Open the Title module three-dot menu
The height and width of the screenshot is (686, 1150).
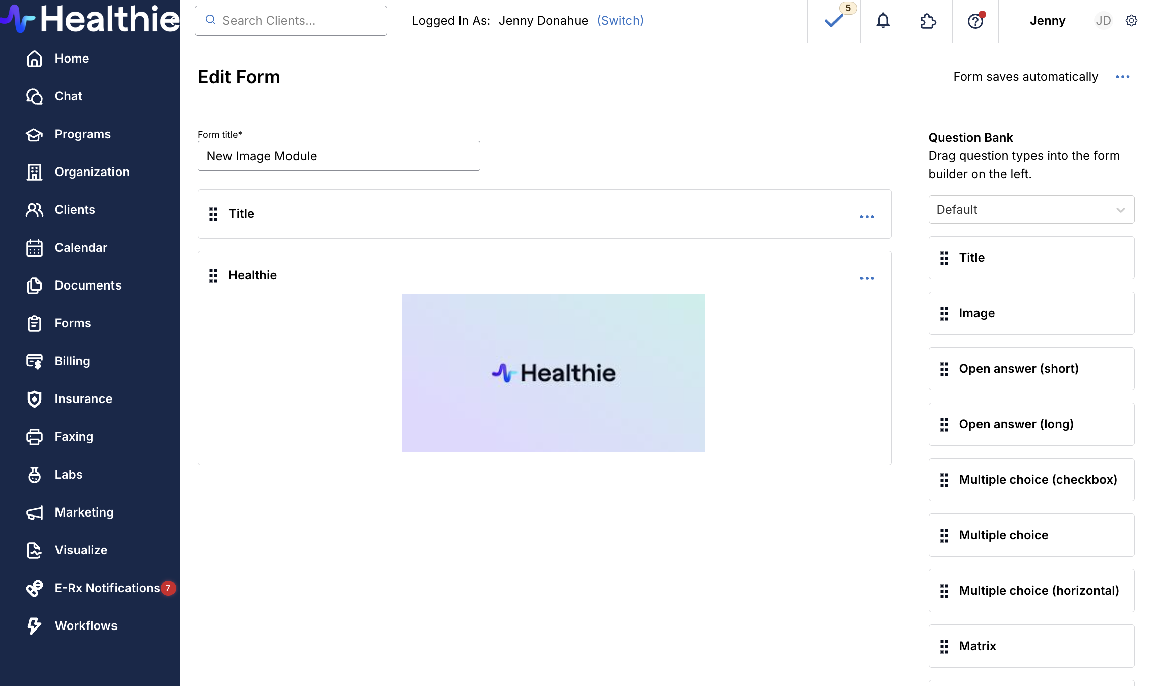point(867,217)
